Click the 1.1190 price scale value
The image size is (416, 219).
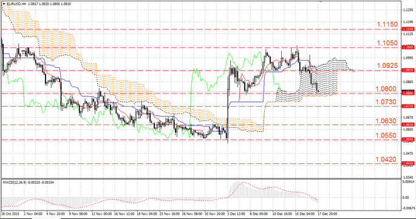pos(407,22)
